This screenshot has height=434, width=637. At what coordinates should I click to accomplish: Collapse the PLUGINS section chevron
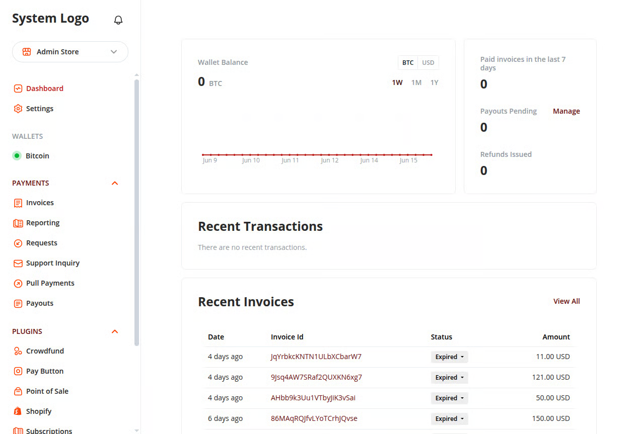(115, 331)
